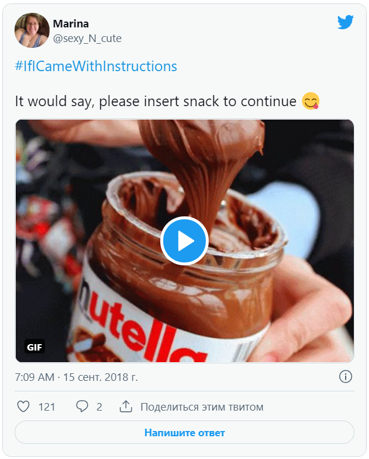Open Marina's profile avatar picture
This screenshot has width=369, height=459.
click(32, 30)
